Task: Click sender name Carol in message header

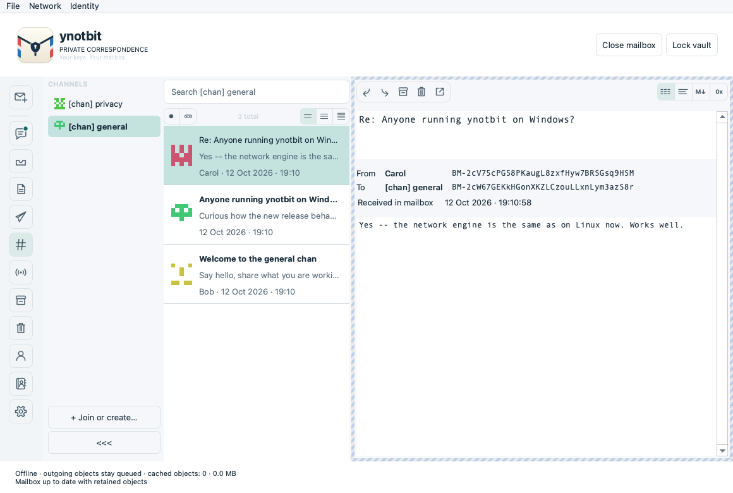Action: coord(395,174)
